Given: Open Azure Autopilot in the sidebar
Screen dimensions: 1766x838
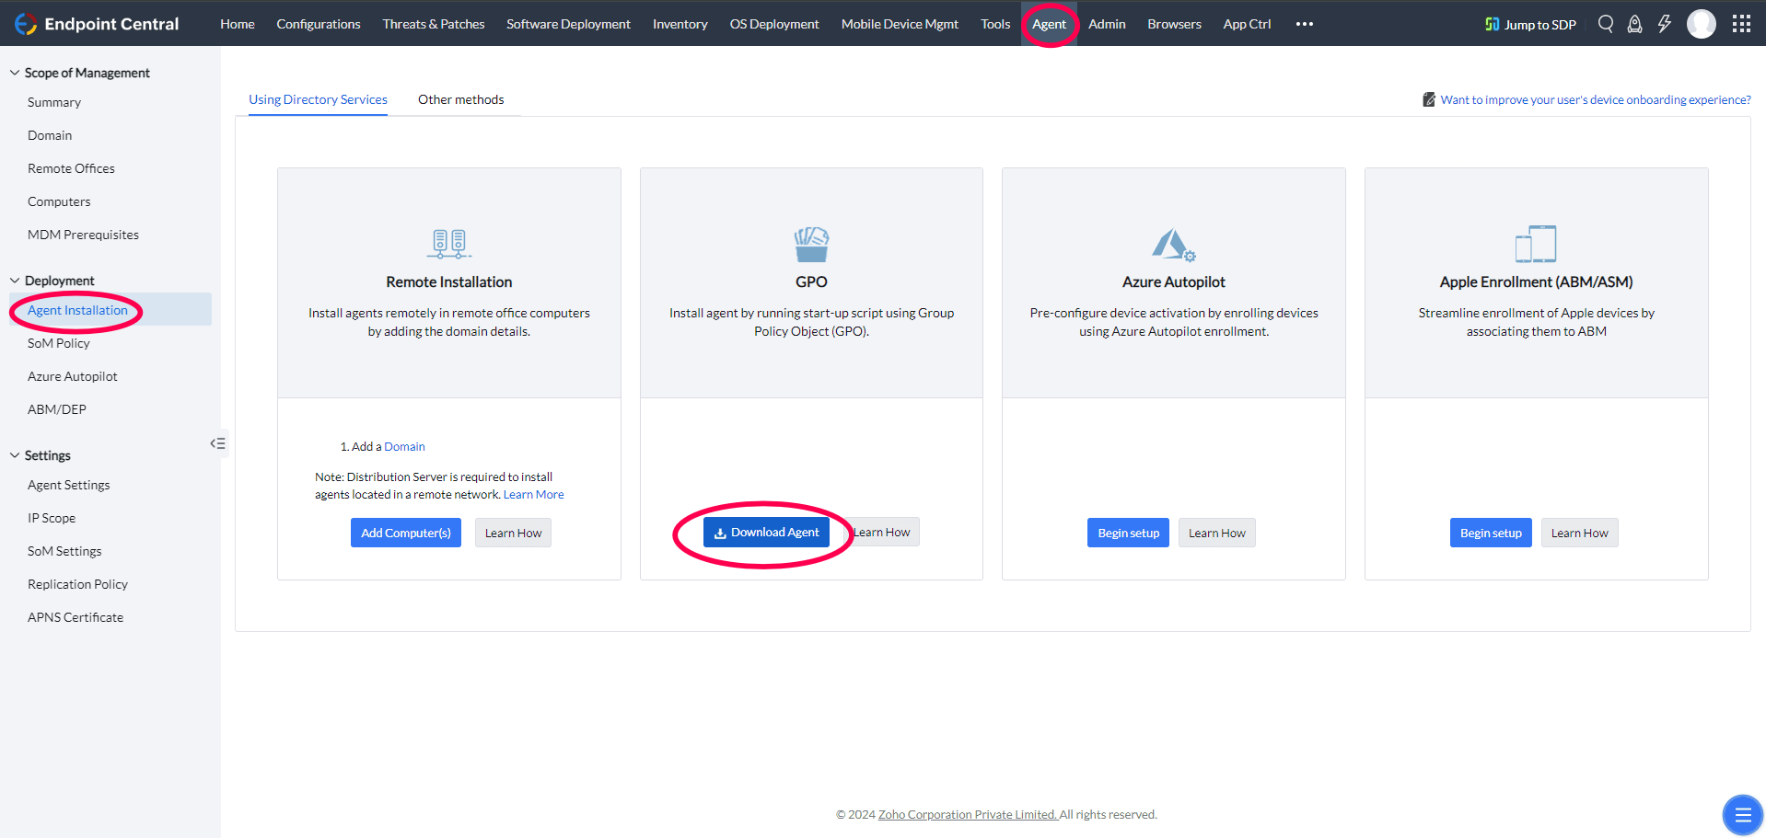Looking at the screenshot, I should pyautogui.click(x=73, y=376).
